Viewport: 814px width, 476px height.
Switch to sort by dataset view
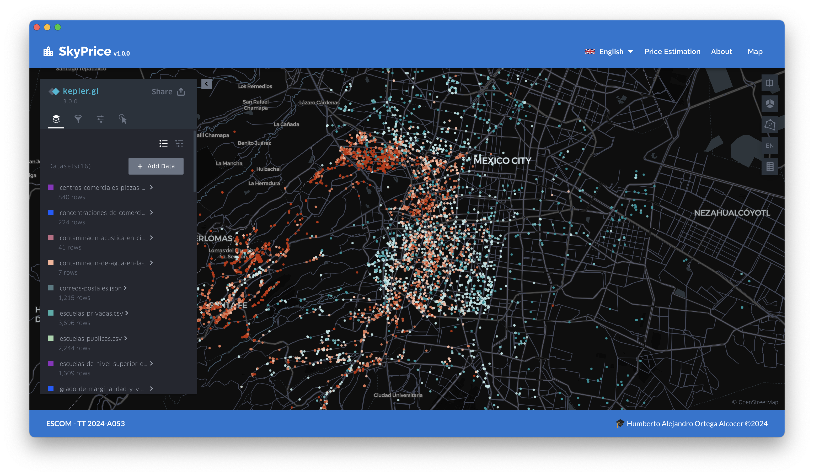(179, 143)
